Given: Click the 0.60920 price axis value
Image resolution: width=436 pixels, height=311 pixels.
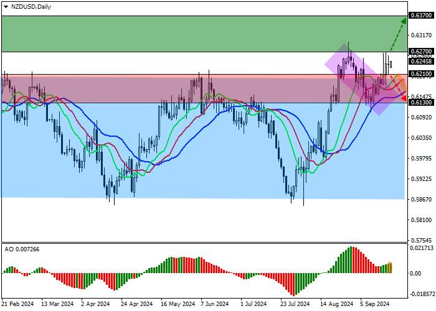Looking at the screenshot, I should pos(421,117).
